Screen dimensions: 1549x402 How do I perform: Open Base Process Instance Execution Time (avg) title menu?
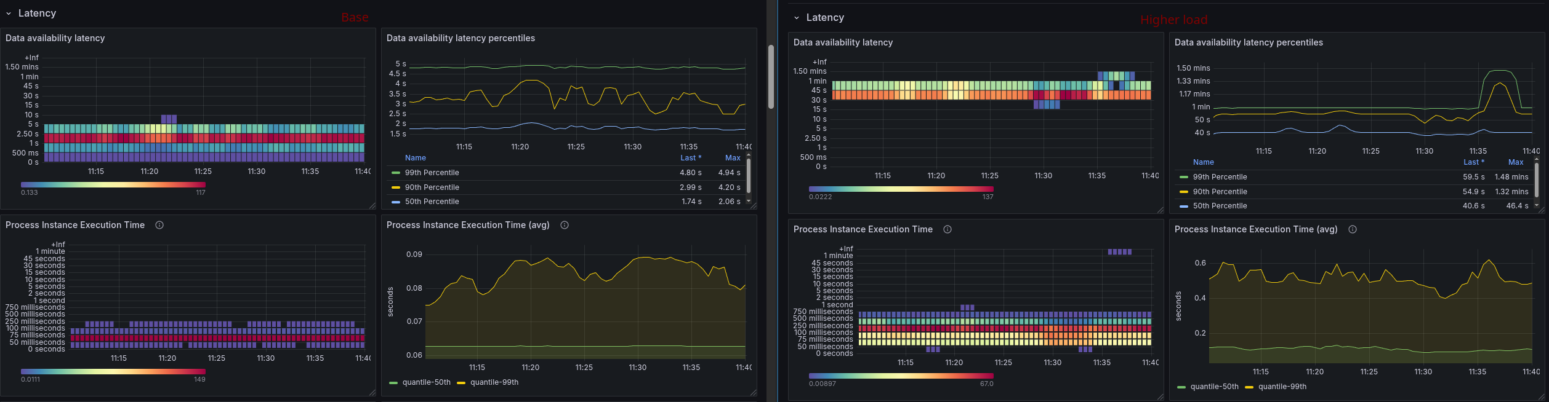point(468,225)
